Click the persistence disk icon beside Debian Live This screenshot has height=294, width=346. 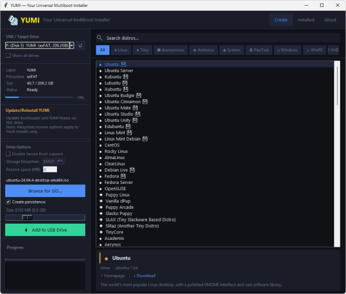[x=132, y=170]
